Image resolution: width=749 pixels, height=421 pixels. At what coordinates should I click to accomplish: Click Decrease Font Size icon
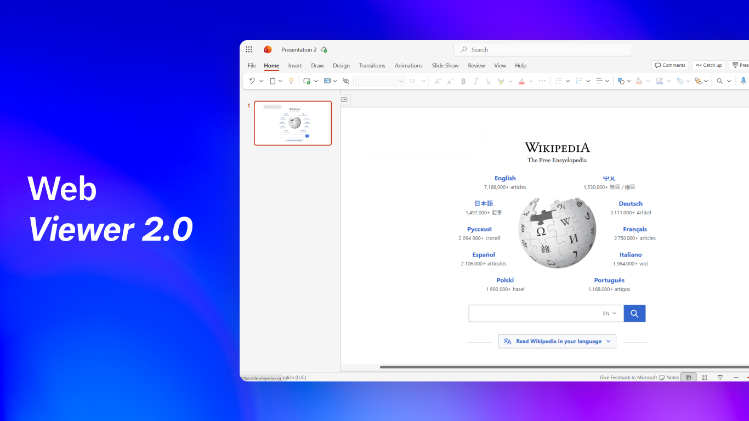(450, 81)
